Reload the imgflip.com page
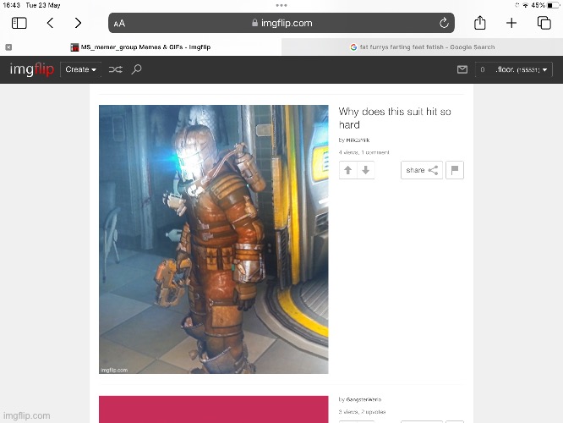 point(444,23)
